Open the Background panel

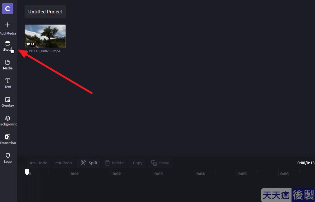click(8, 121)
